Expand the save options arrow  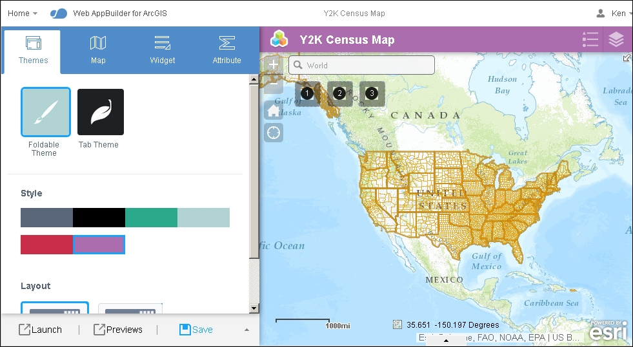pos(246,330)
